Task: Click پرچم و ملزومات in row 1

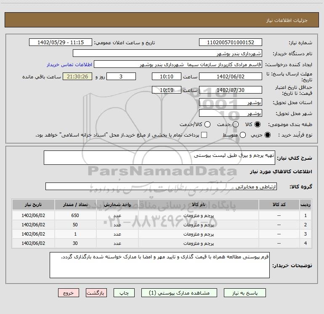Action: click(199, 215)
